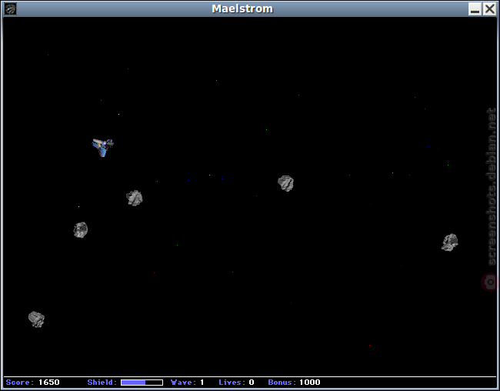Click the Shield: label

[x=102, y=383]
